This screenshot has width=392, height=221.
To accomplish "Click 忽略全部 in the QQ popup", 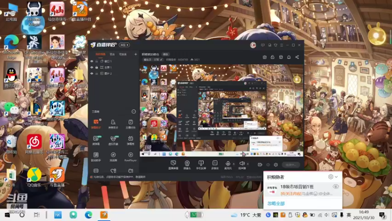I will point(276,203).
